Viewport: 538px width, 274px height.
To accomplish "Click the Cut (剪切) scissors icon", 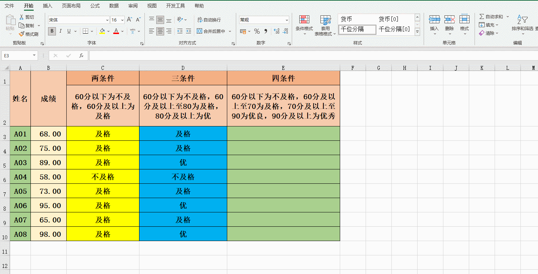I will pyautogui.click(x=22, y=17).
